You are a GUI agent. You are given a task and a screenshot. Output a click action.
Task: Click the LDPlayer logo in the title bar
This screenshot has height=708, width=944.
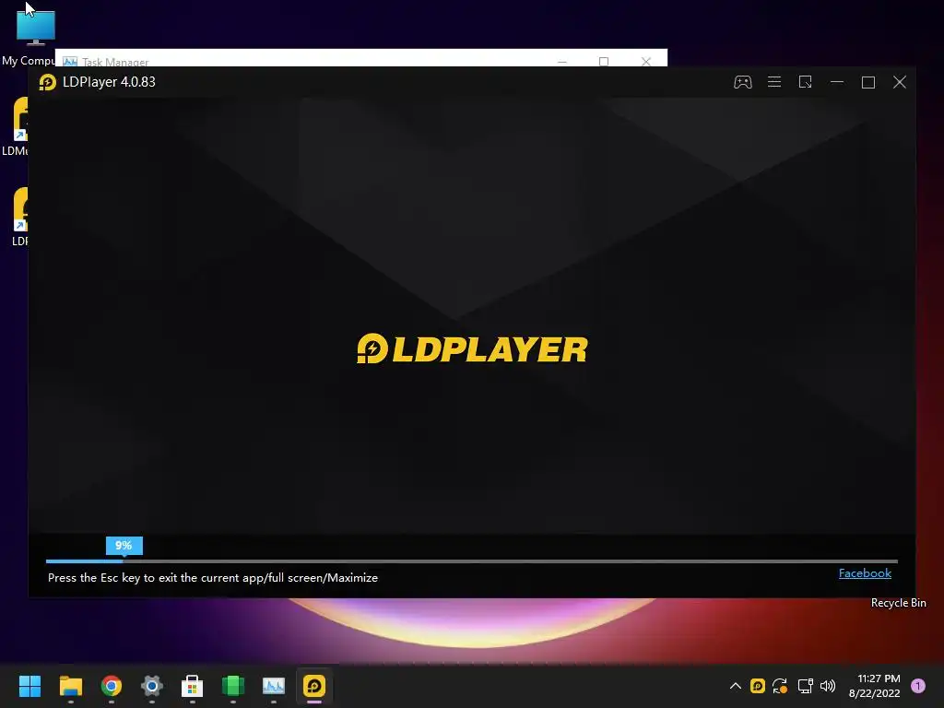(48, 82)
